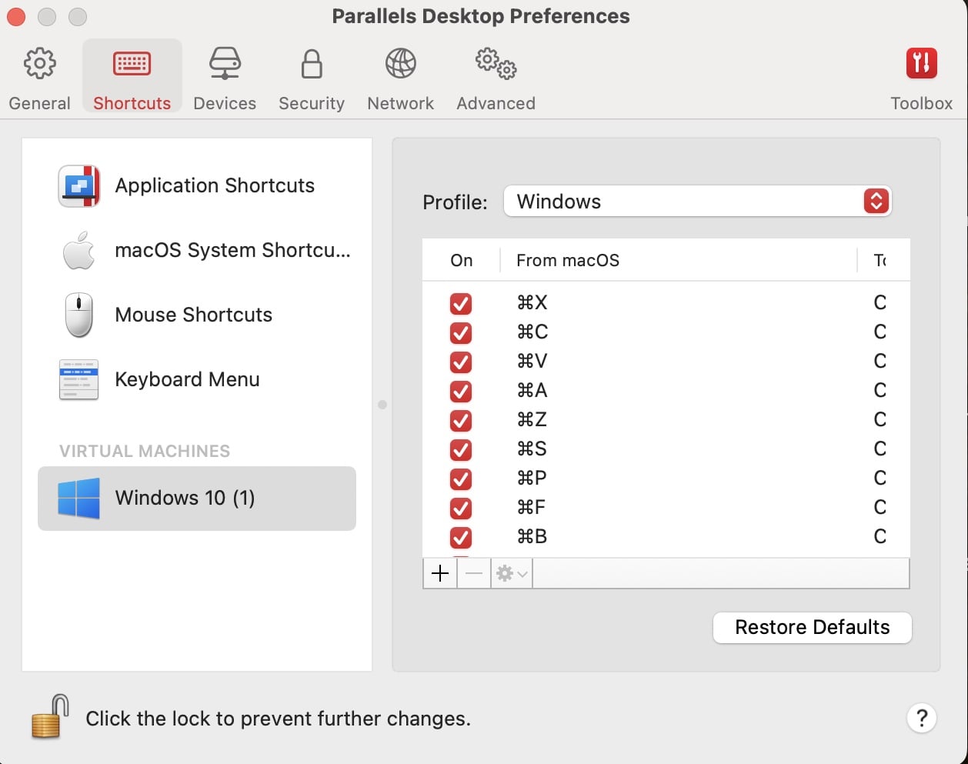Switch to the Advanced tab label
The image size is (968, 764).
(496, 103)
